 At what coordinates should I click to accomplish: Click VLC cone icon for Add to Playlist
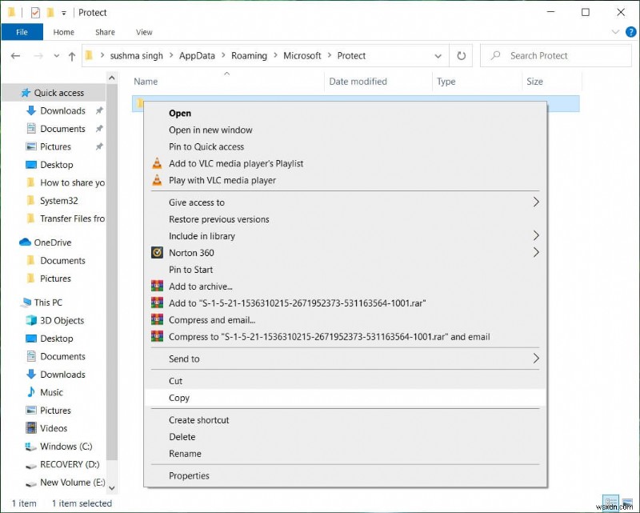[x=157, y=163]
